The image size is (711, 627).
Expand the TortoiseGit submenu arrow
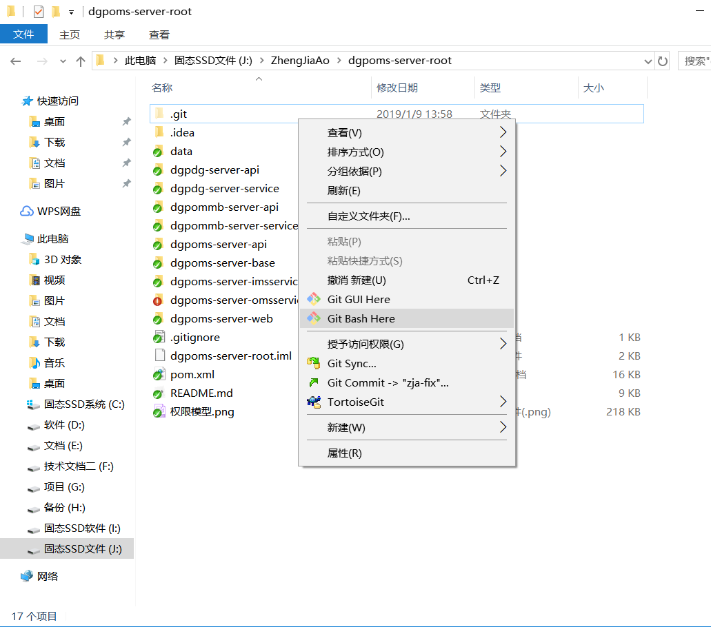[503, 401]
